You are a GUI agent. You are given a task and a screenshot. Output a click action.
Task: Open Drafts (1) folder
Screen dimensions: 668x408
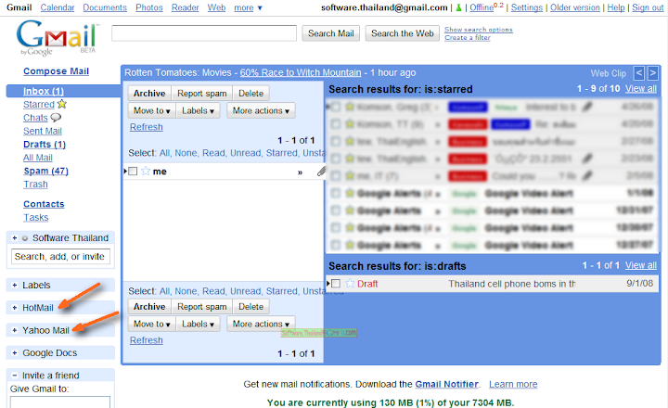pyautogui.click(x=45, y=145)
